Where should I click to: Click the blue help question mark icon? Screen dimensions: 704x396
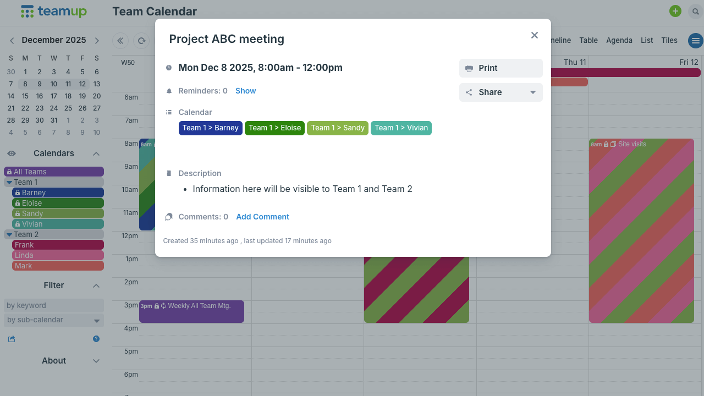(96, 339)
